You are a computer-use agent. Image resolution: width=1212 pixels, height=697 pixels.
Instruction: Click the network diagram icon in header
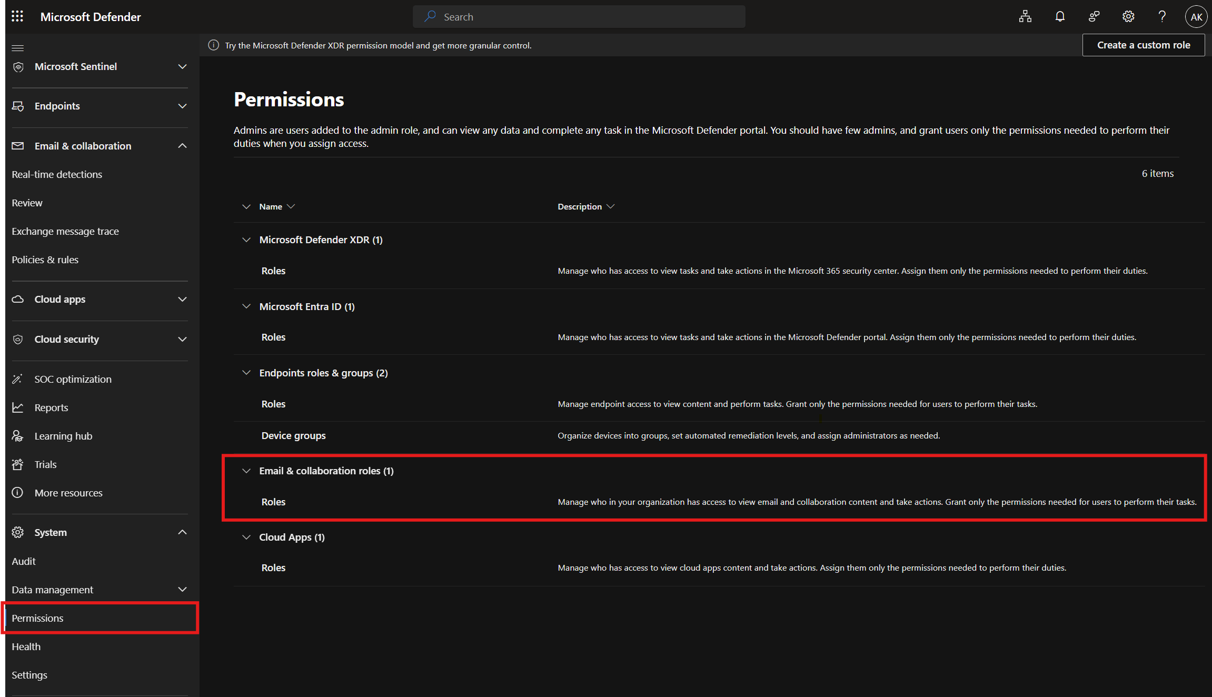click(x=1025, y=16)
